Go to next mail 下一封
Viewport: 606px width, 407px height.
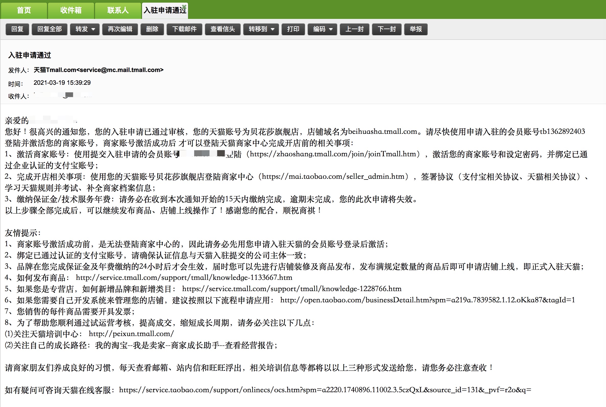[x=387, y=29]
